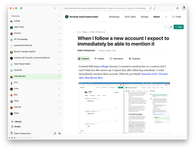Open notifications bell icon

pos(177,8)
